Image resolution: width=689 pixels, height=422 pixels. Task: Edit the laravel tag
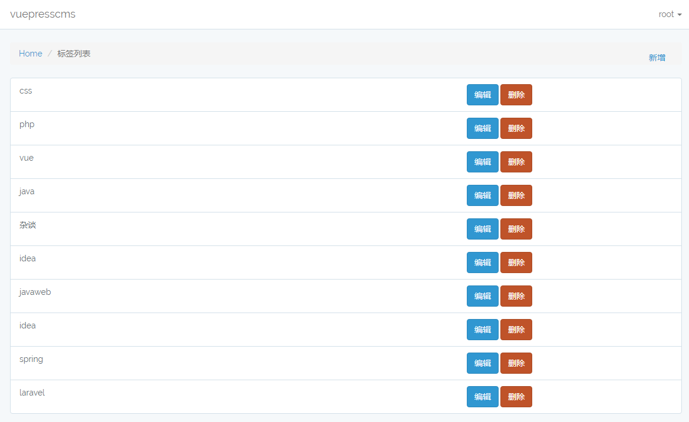click(482, 397)
